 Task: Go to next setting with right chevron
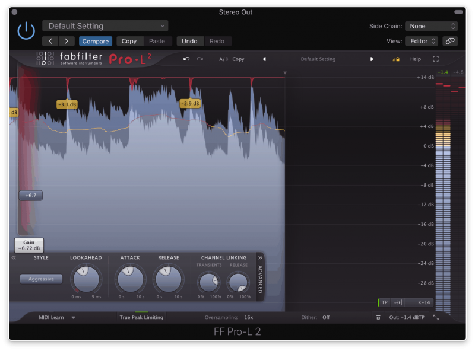pyautogui.click(x=66, y=41)
